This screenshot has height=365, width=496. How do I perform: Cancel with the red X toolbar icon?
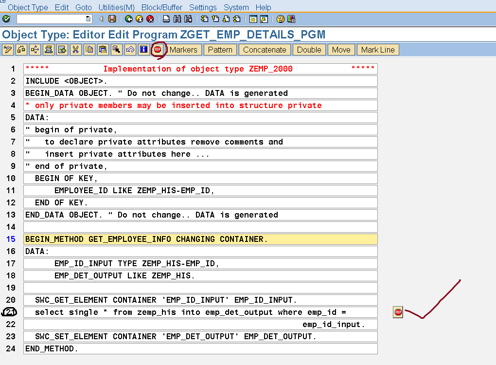pos(149,18)
